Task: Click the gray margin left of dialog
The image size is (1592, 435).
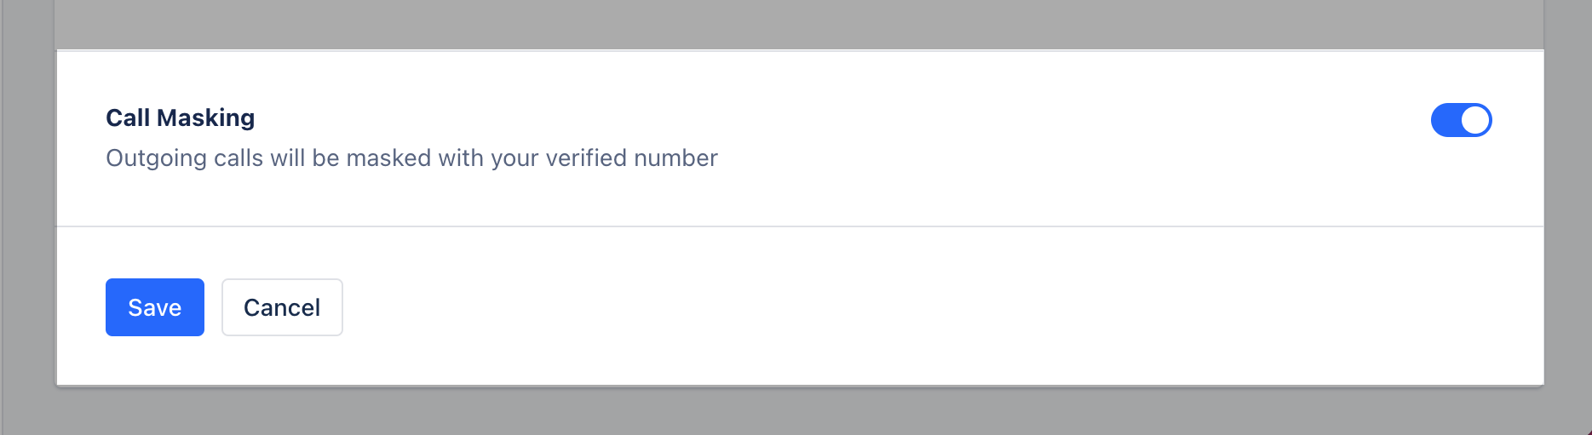Action: click(27, 217)
